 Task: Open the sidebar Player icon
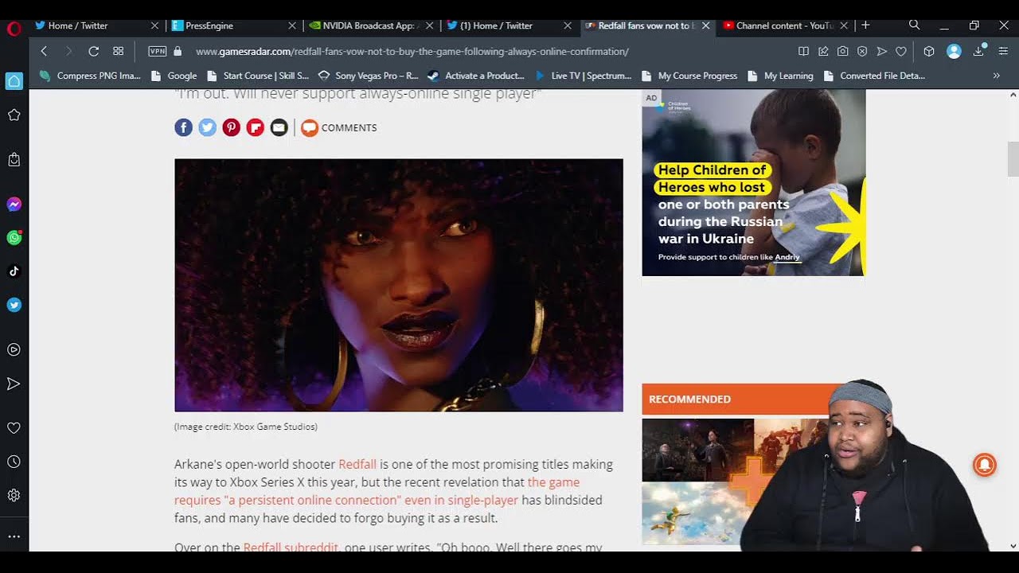[x=14, y=349]
